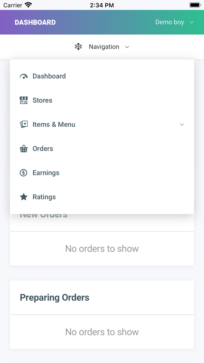Click the Preparing Orders card header

coord(54,297)
